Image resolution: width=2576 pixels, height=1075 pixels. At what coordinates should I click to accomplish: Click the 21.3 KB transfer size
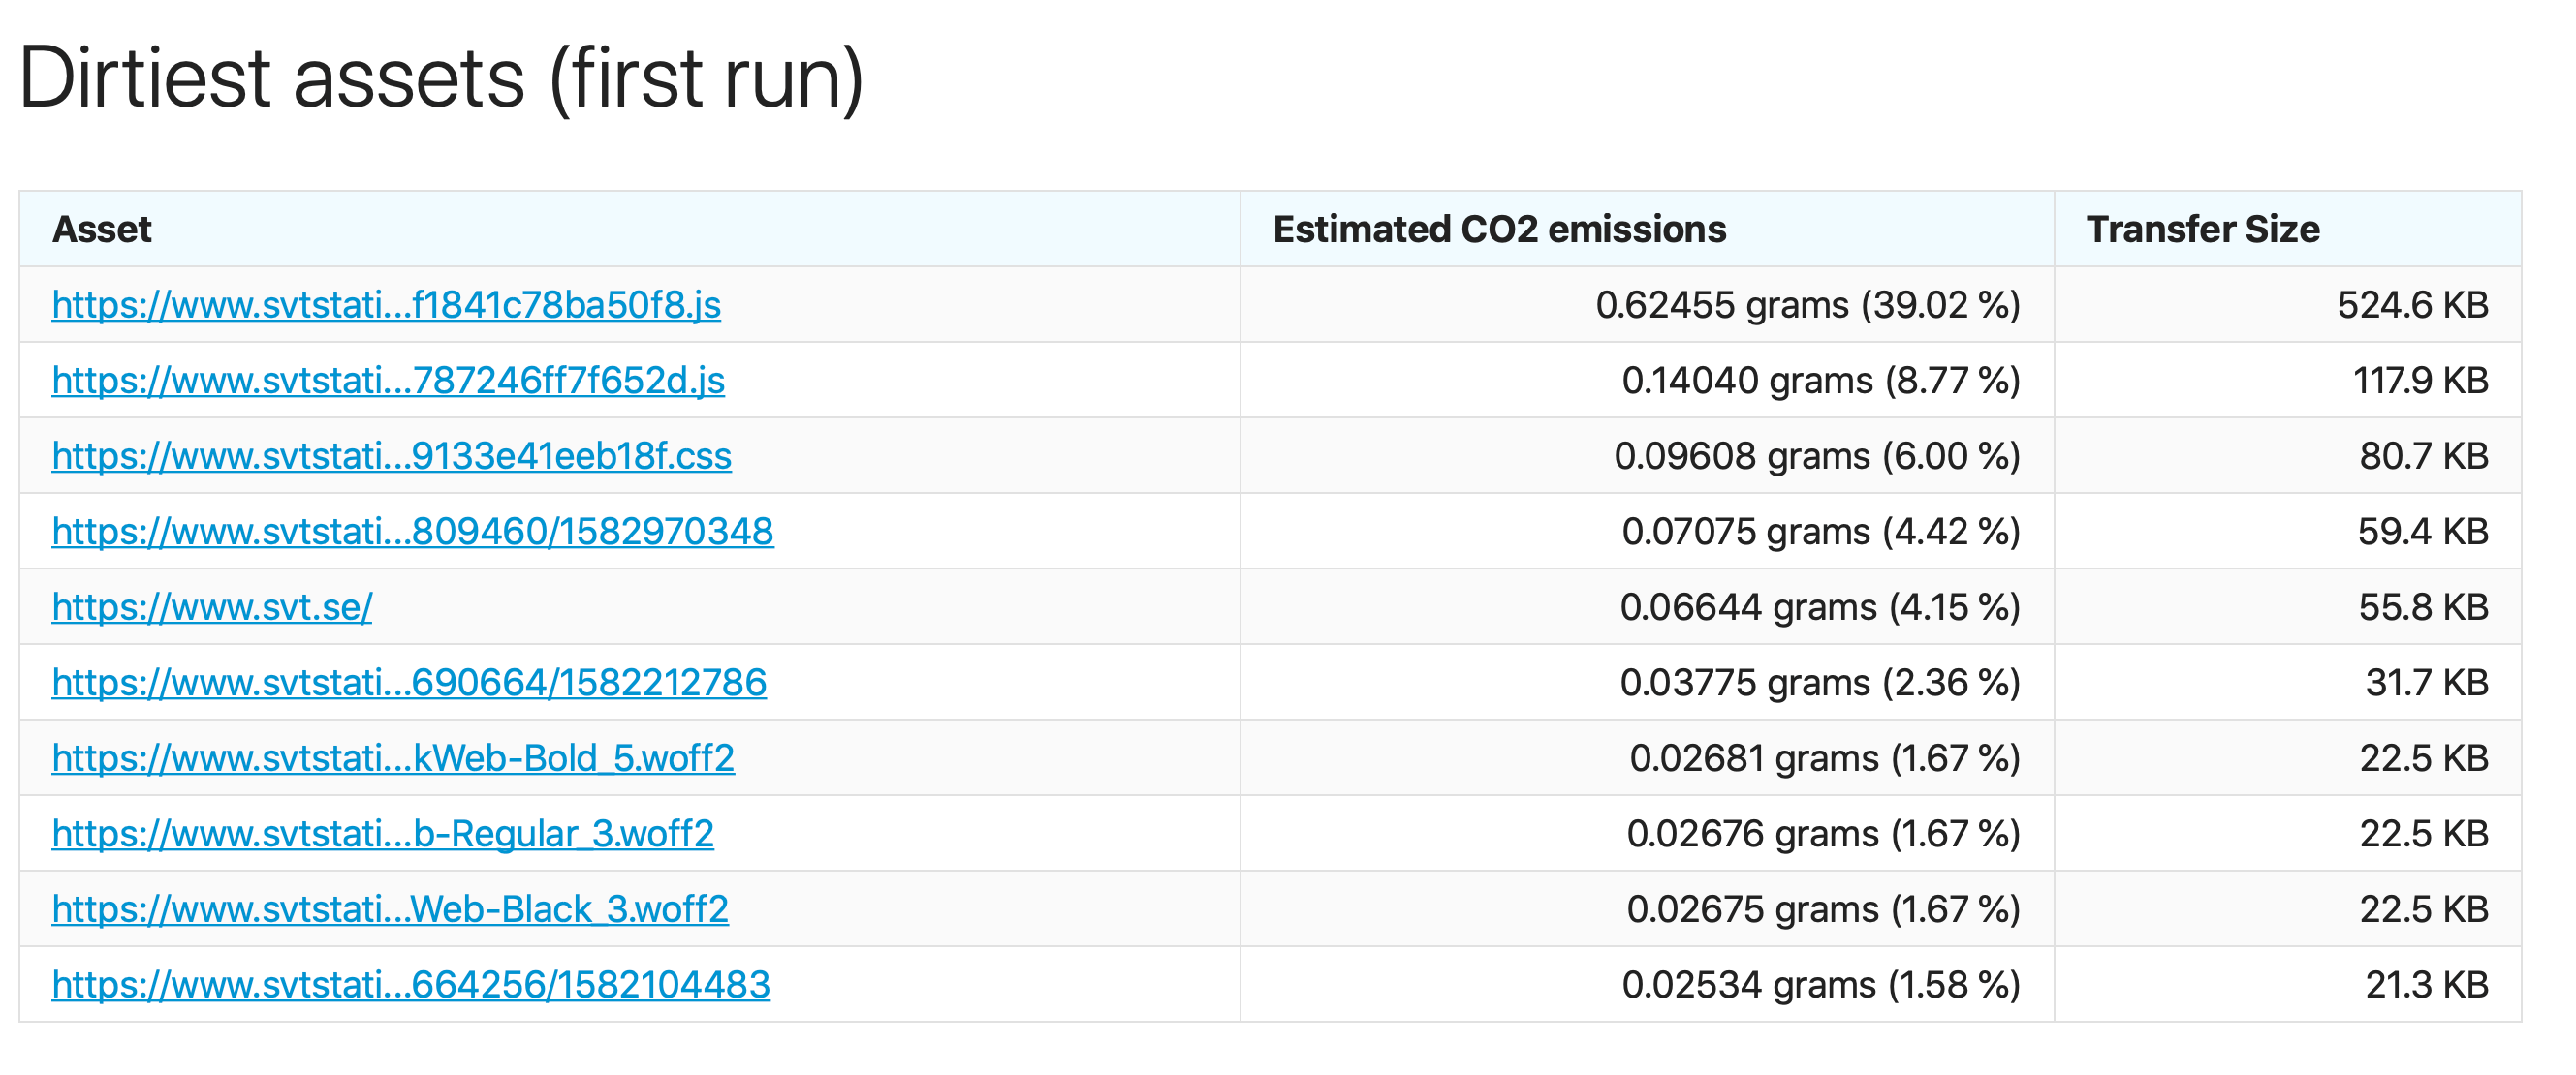click(2426, 985)
